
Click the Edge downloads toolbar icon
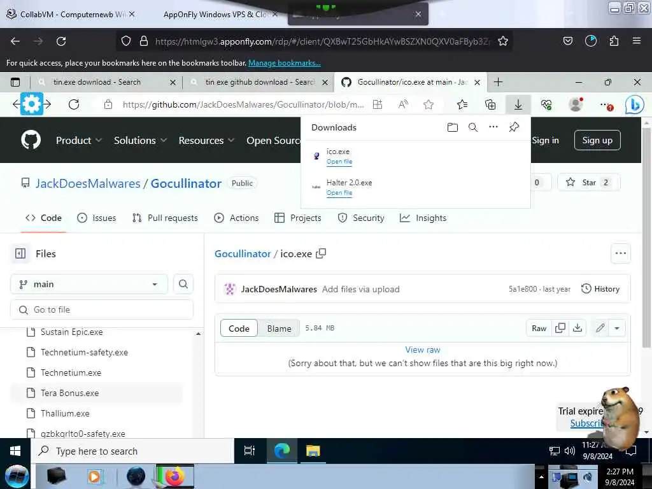518,105
